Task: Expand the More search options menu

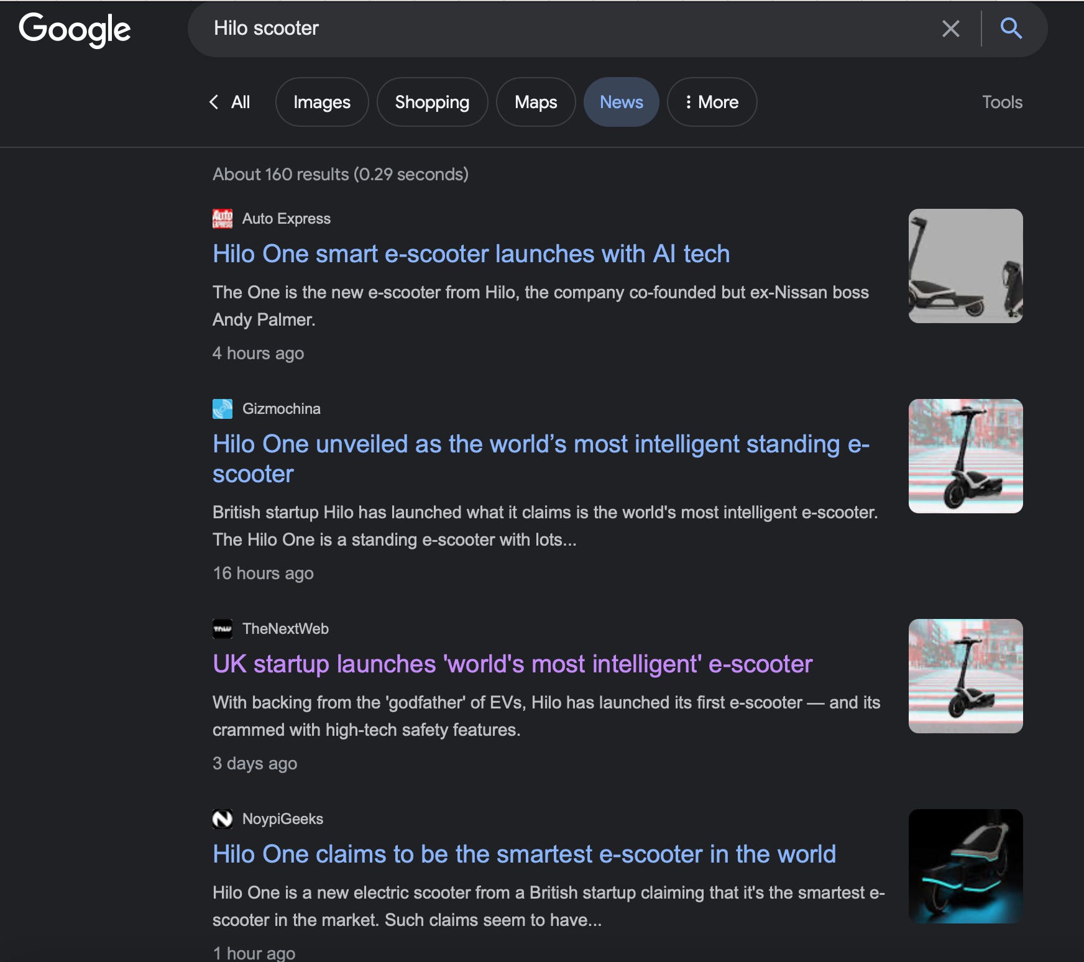Action: tap(712, 102)
